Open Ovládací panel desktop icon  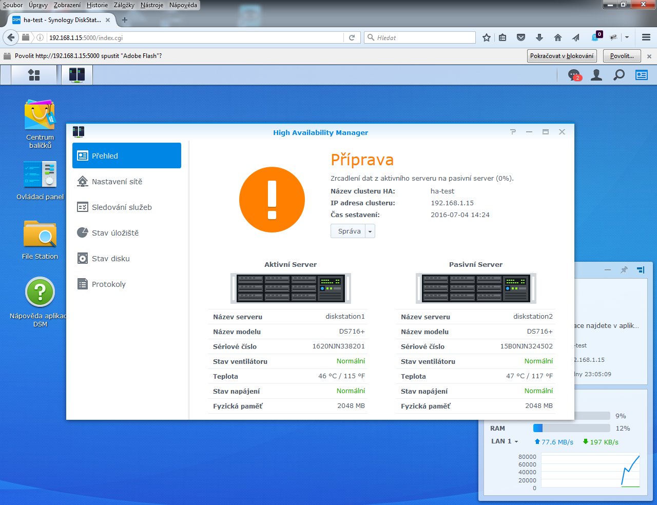click(x=40, y=174)
